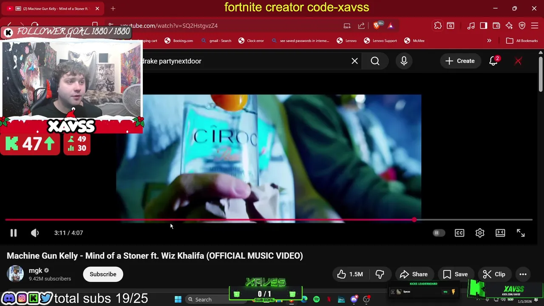Viewport: 544px width, 306px height.
Task: Open Brave Shields lion icon
Action: point(377,25)
